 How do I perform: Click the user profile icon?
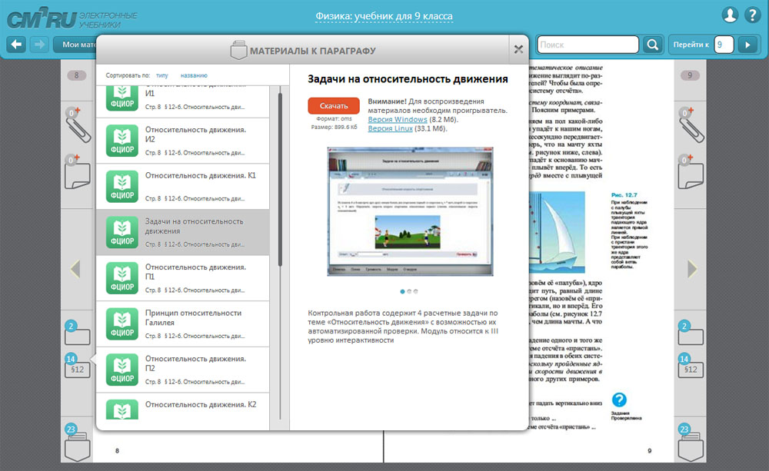(730, 15)
